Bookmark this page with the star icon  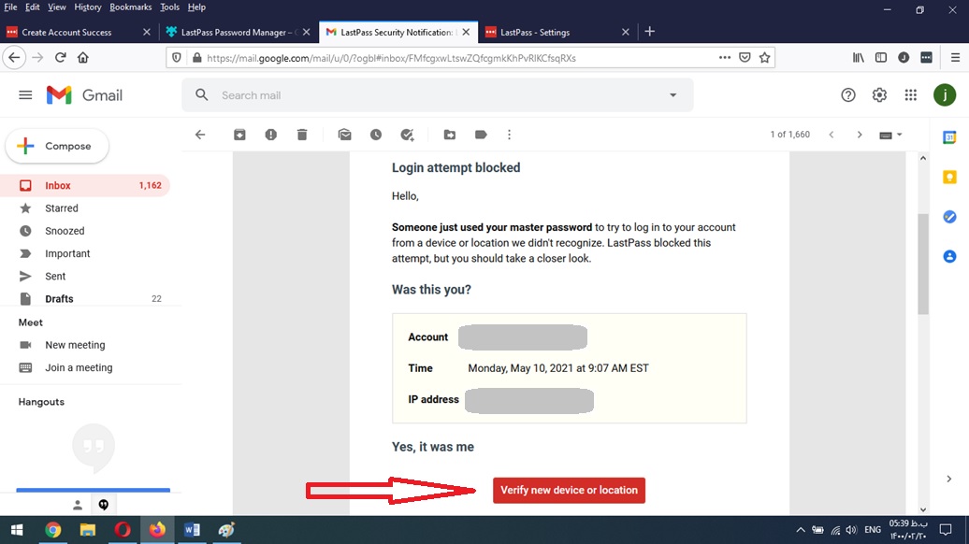click(764, 57)
